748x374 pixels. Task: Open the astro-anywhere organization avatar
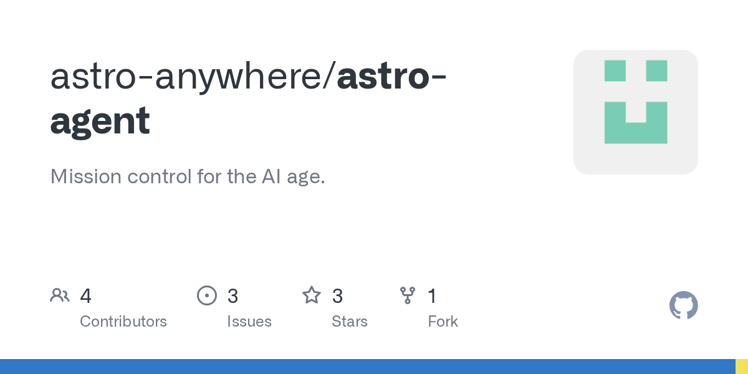(635, 112)
